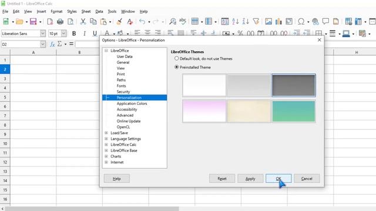
Task: Open a file with the folder icon
Action: coord(19,22)
